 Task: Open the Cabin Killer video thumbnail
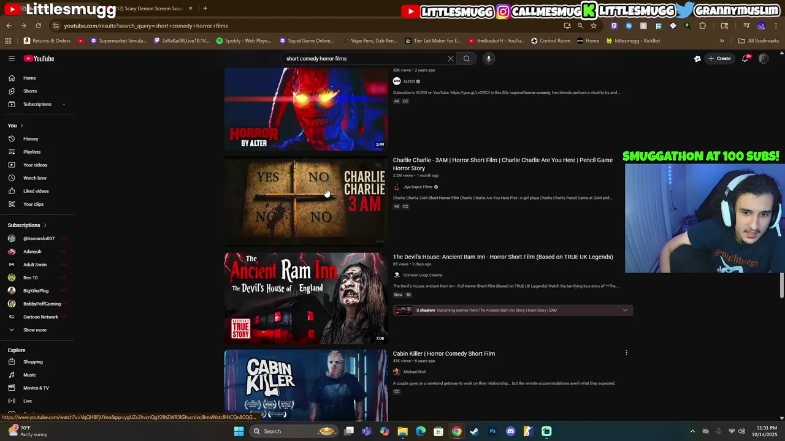click(306, 386)
